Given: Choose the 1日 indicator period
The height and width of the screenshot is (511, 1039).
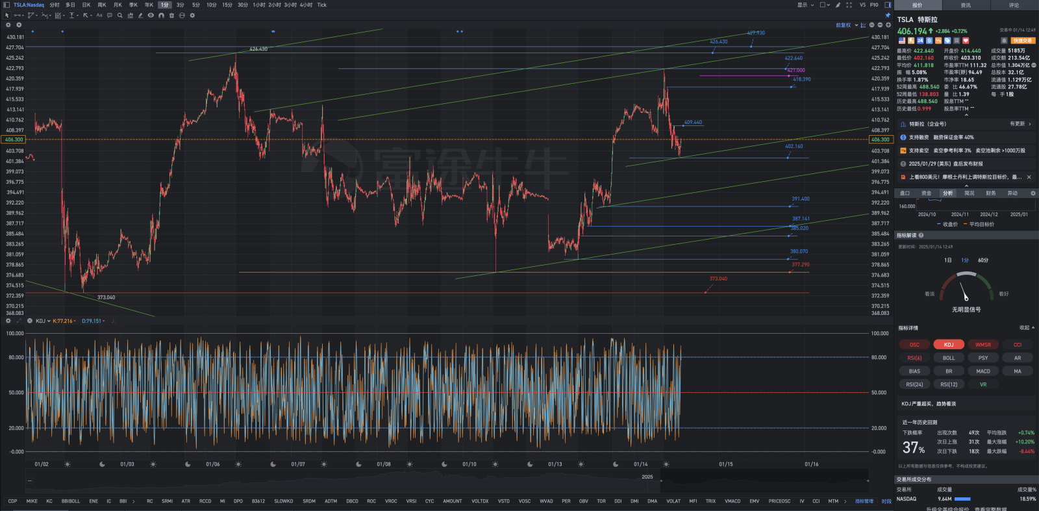Looking at the screenshot, I should [x=948, y=260].
